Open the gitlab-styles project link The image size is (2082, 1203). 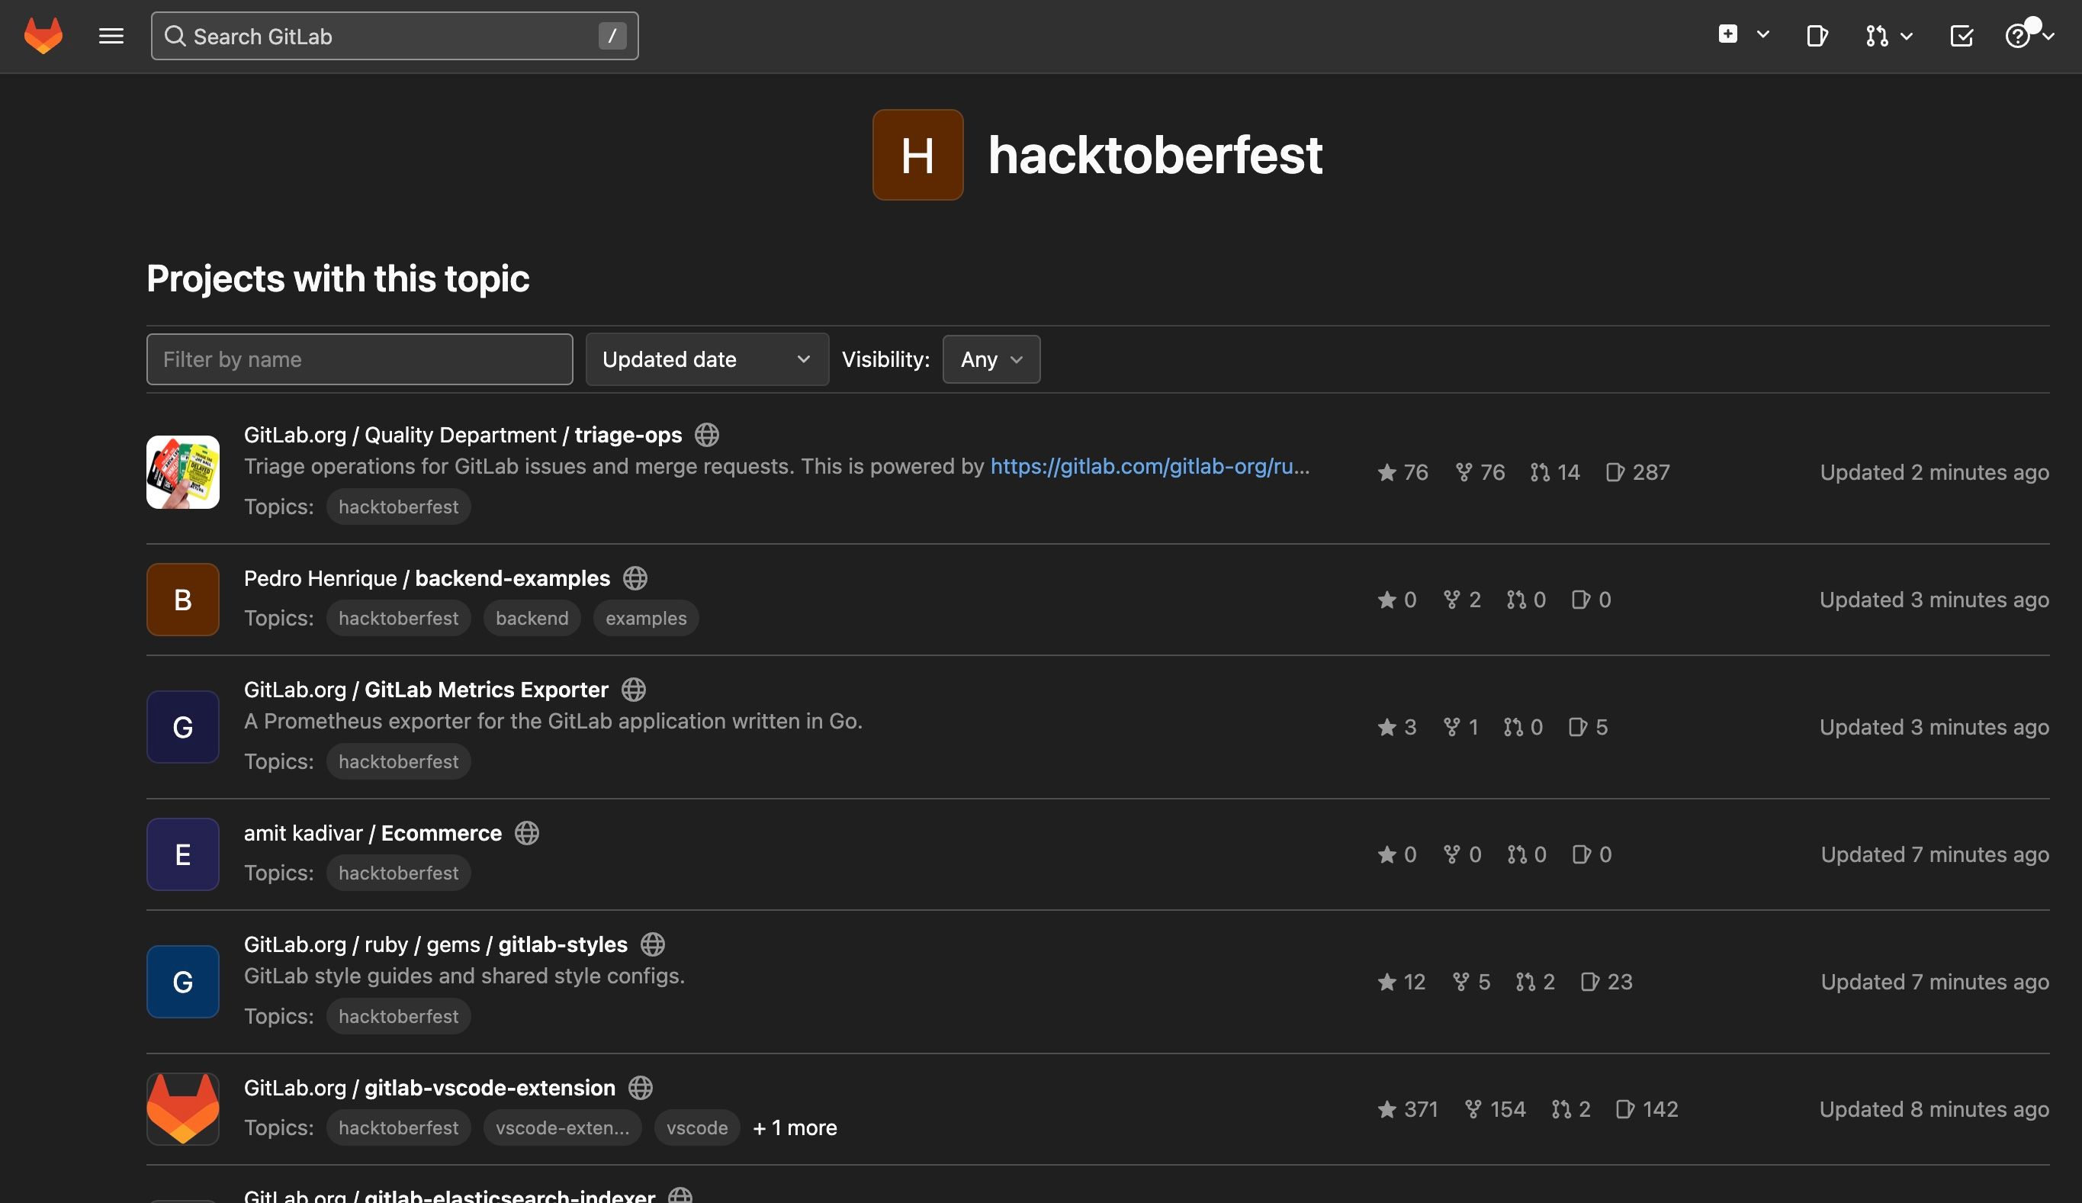point(435,944)
